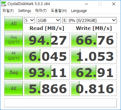Image resolution: width=121 pixels, height=110 pixels.
Task: Open the test count dropdown showing 5
Action: [x=29, y=20]
